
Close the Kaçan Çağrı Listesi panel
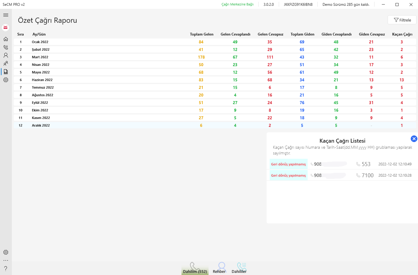[414, 139]
